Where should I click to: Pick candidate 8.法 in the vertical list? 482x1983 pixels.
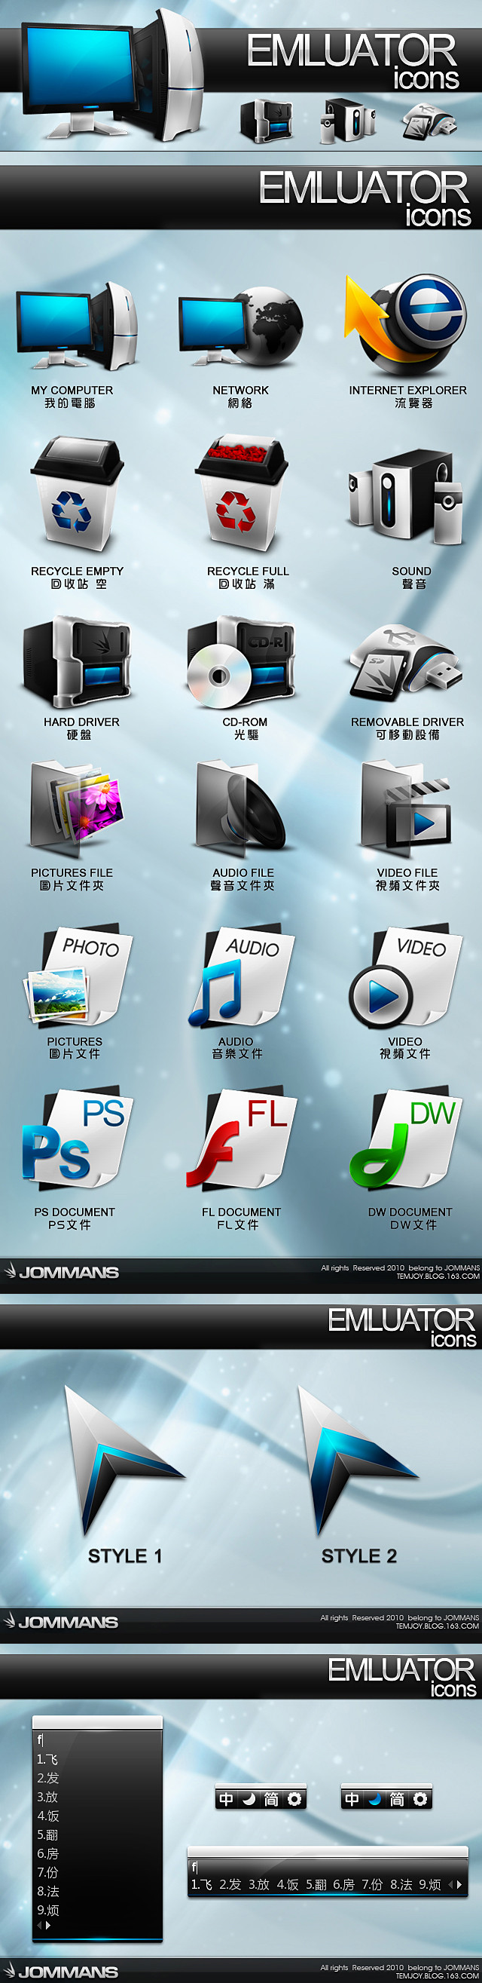(x=47, y=1890)
